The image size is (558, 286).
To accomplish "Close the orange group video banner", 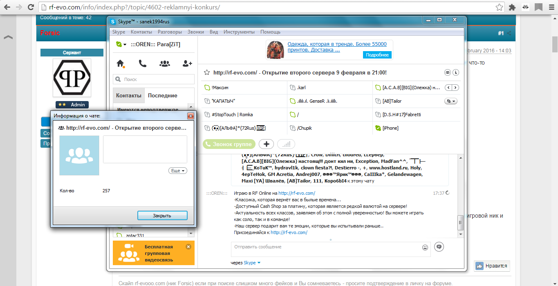I will point(188,247).
